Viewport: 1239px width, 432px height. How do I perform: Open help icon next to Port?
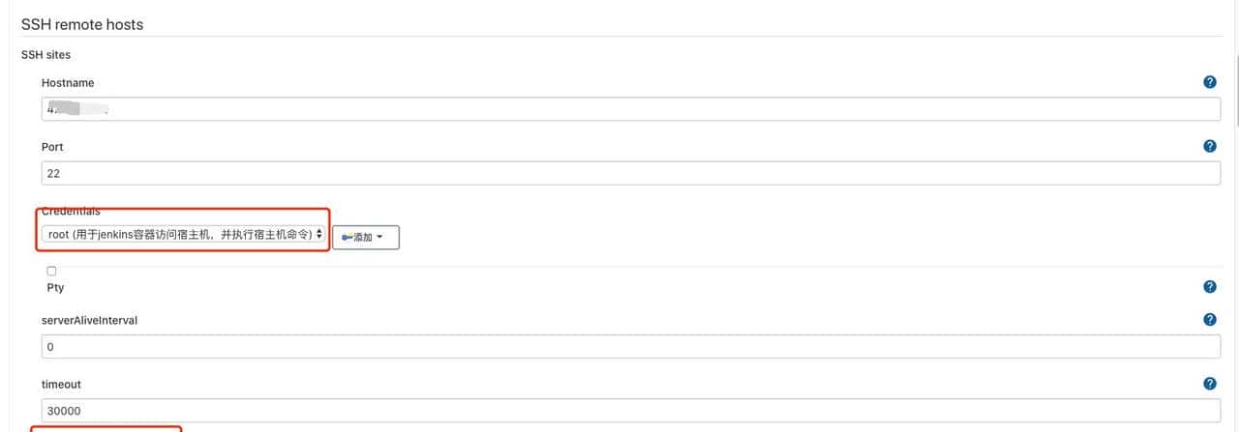[x=1209, y=147]
